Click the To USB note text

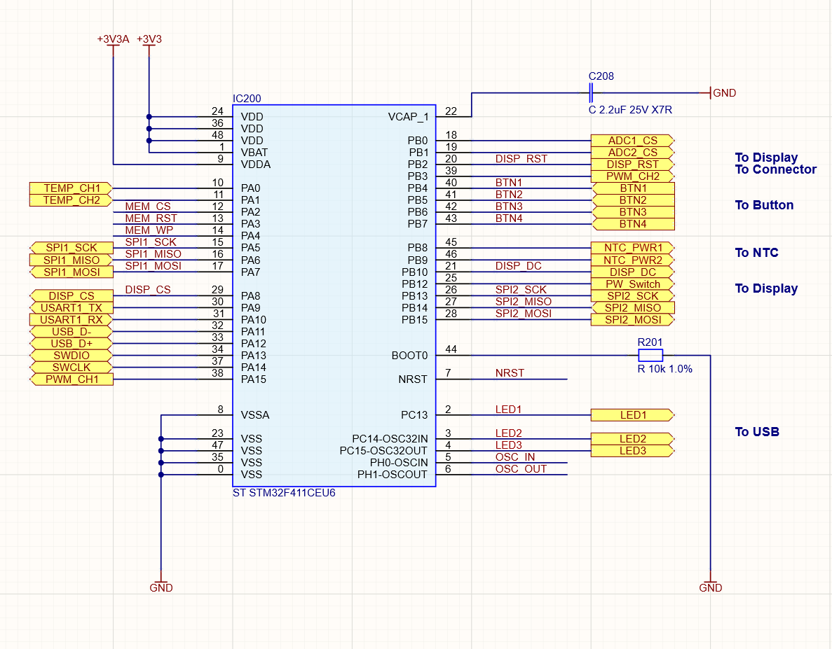click(757, 432)
